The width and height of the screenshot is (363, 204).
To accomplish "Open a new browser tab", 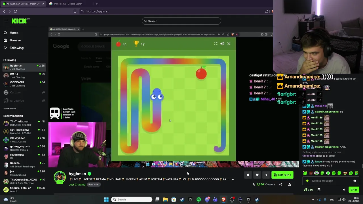I will tap(97, 4).
